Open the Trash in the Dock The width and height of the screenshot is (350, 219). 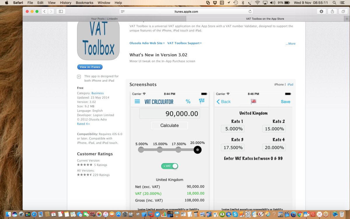341,214
